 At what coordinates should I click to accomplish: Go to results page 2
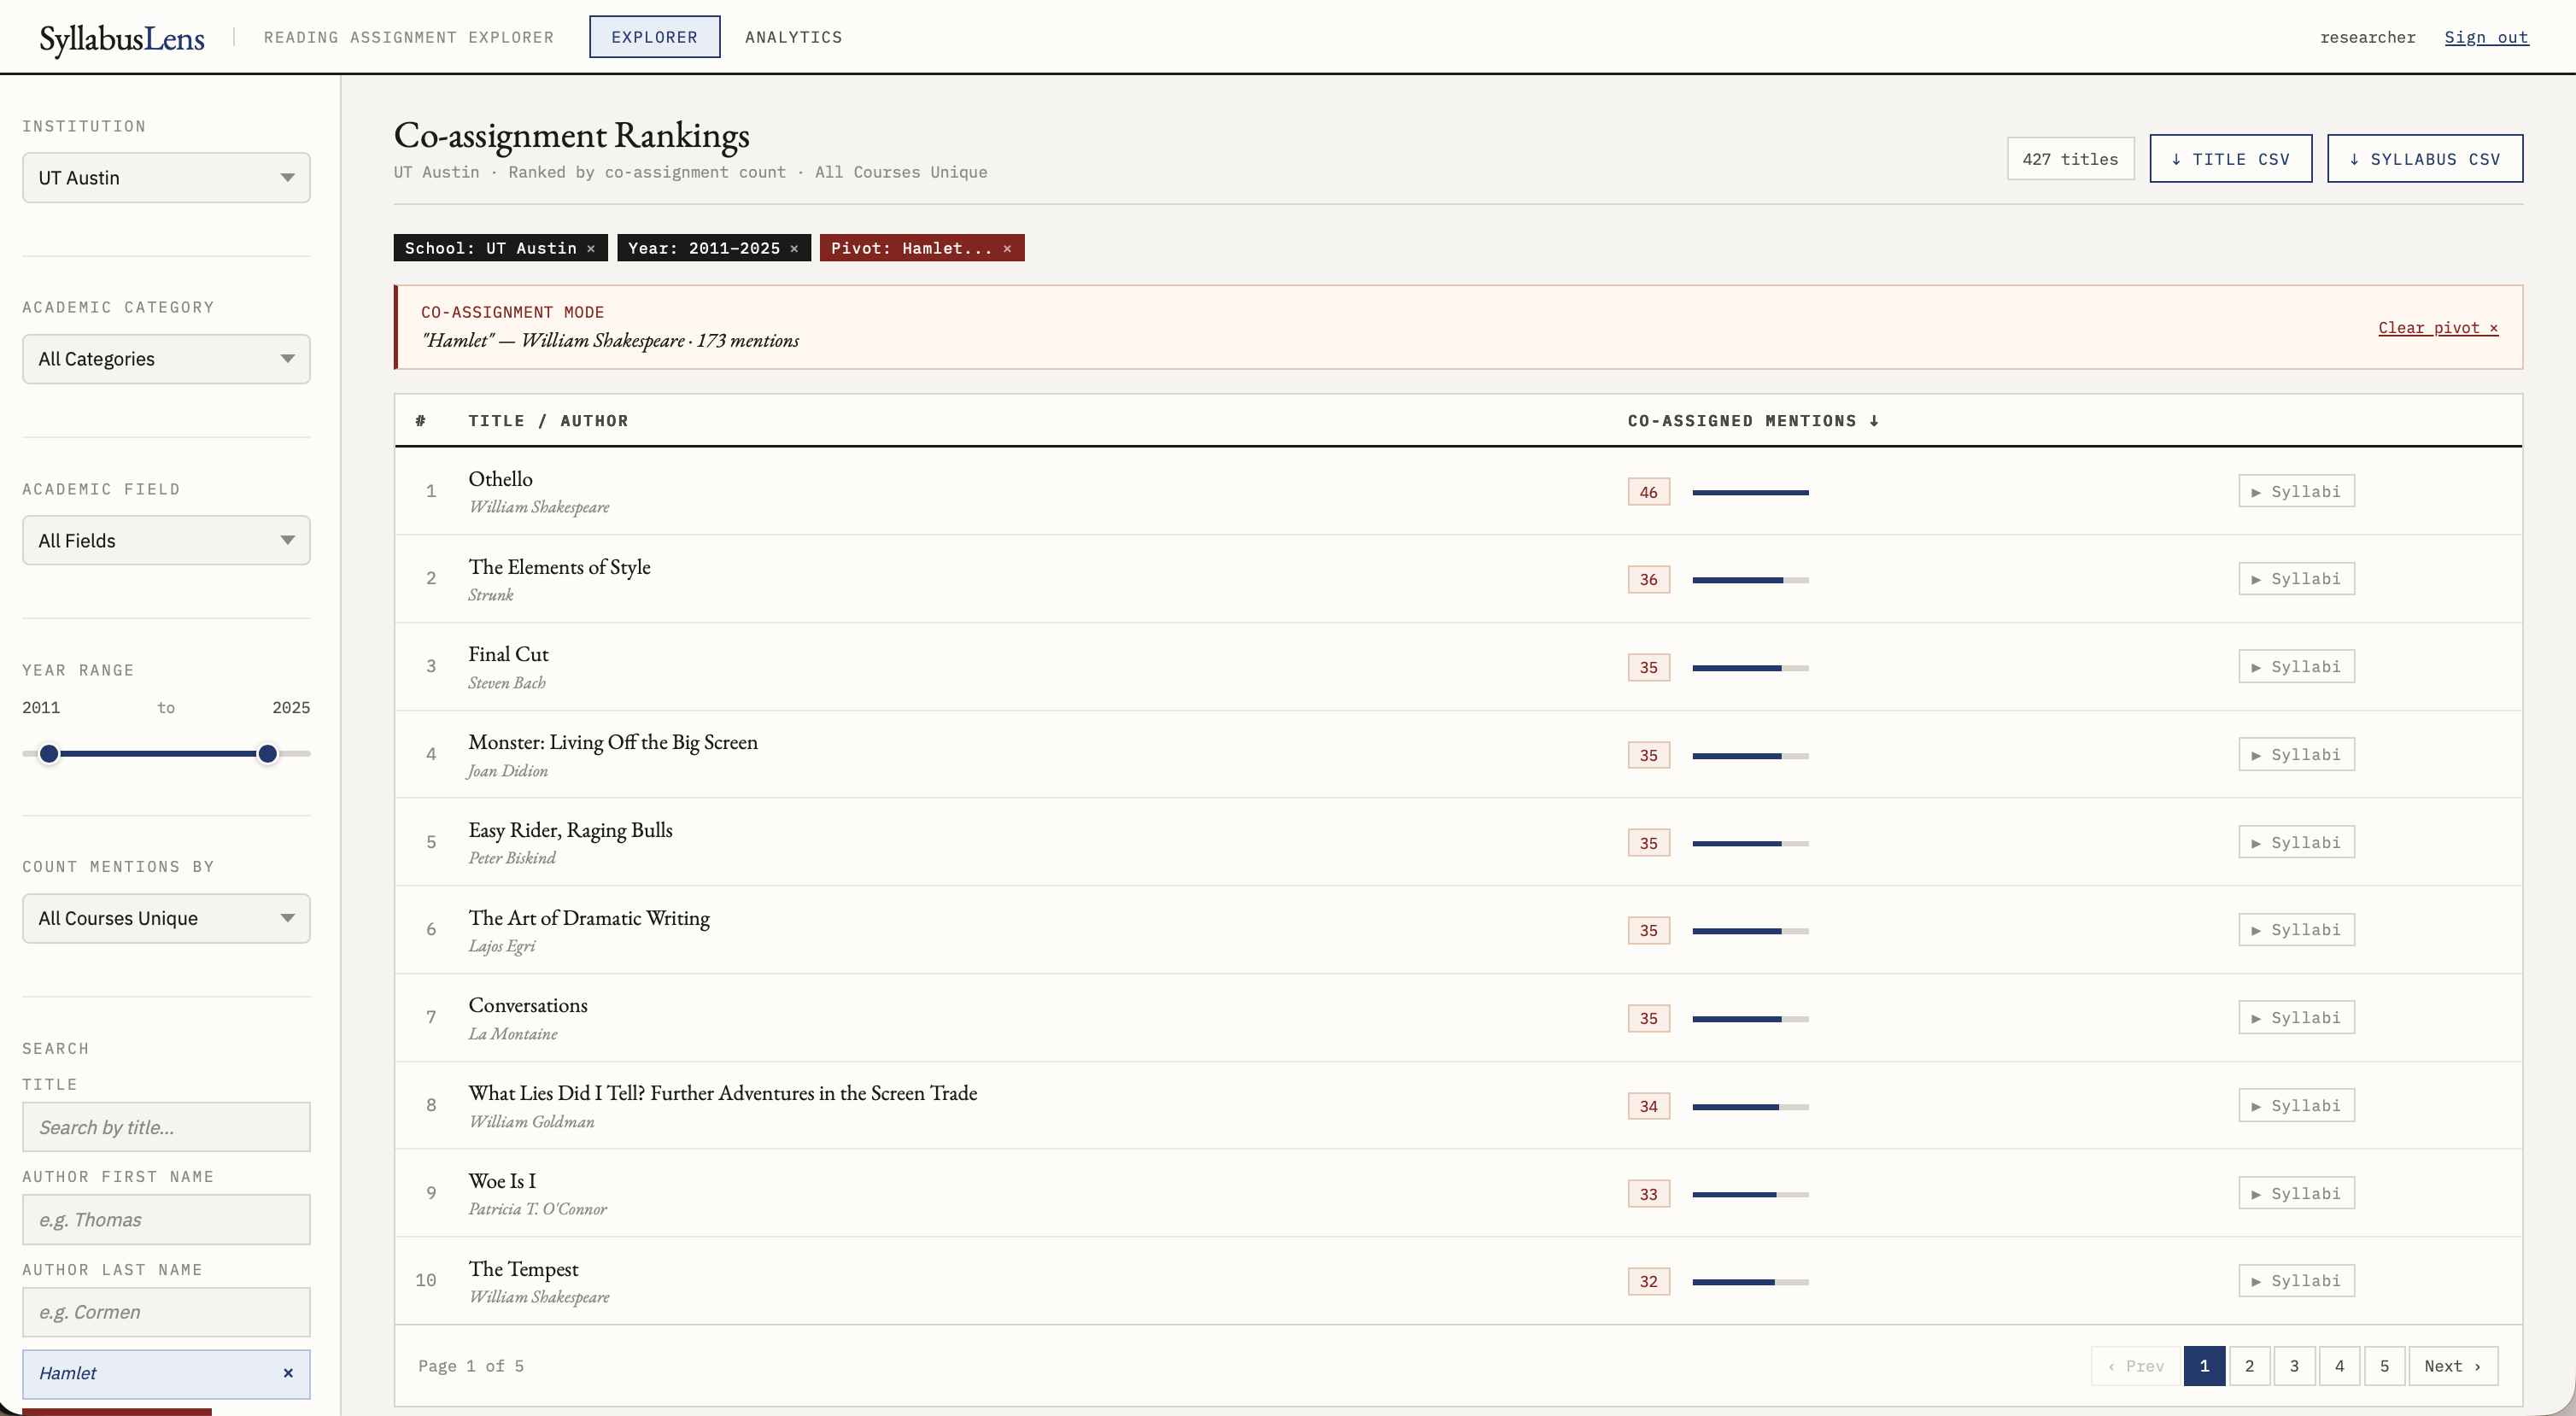tap(2249, 1366)
